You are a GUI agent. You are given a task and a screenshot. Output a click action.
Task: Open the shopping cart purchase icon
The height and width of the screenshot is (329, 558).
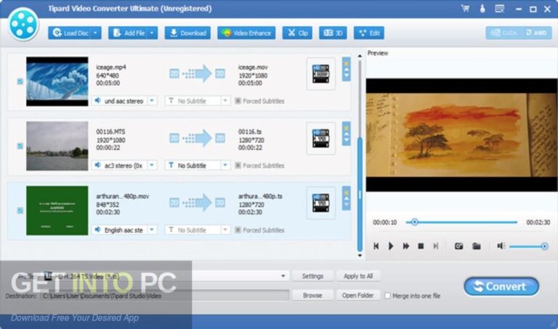tap(465, 9)
